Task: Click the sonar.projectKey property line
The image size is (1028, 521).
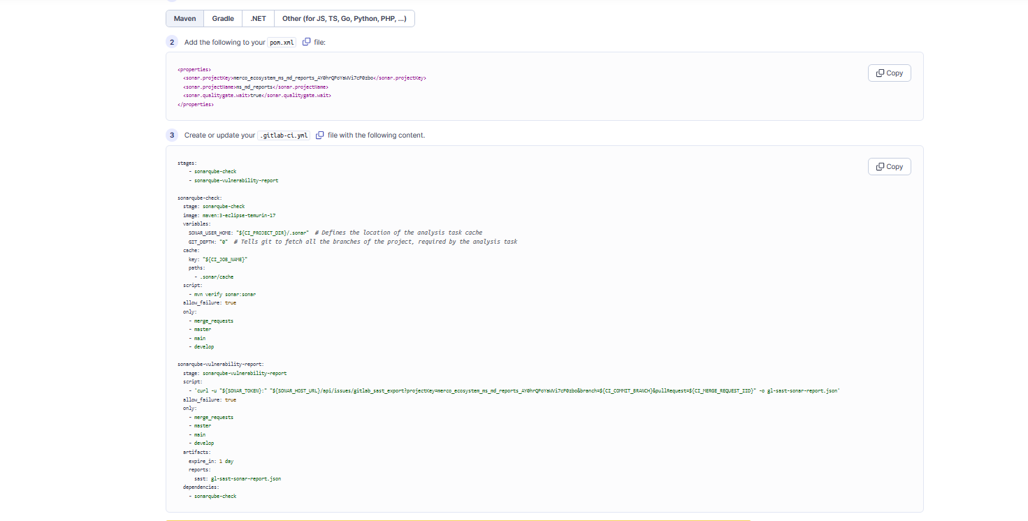Action: [x=304, y=78]
